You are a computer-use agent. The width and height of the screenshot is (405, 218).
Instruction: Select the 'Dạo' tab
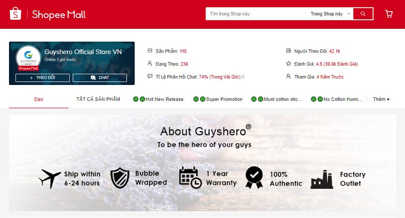coord(39,99)
